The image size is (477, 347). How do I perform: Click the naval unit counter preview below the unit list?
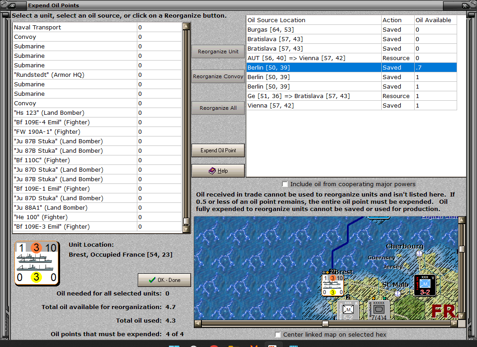[x=37, y=263]
